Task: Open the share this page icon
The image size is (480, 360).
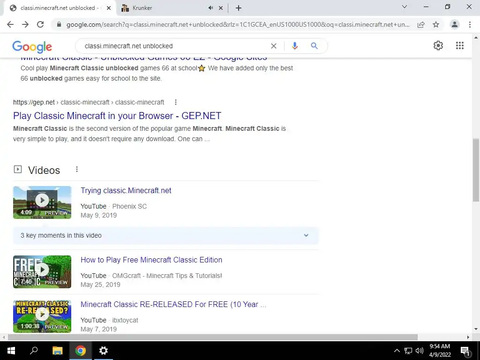Action: pos(421,24)
